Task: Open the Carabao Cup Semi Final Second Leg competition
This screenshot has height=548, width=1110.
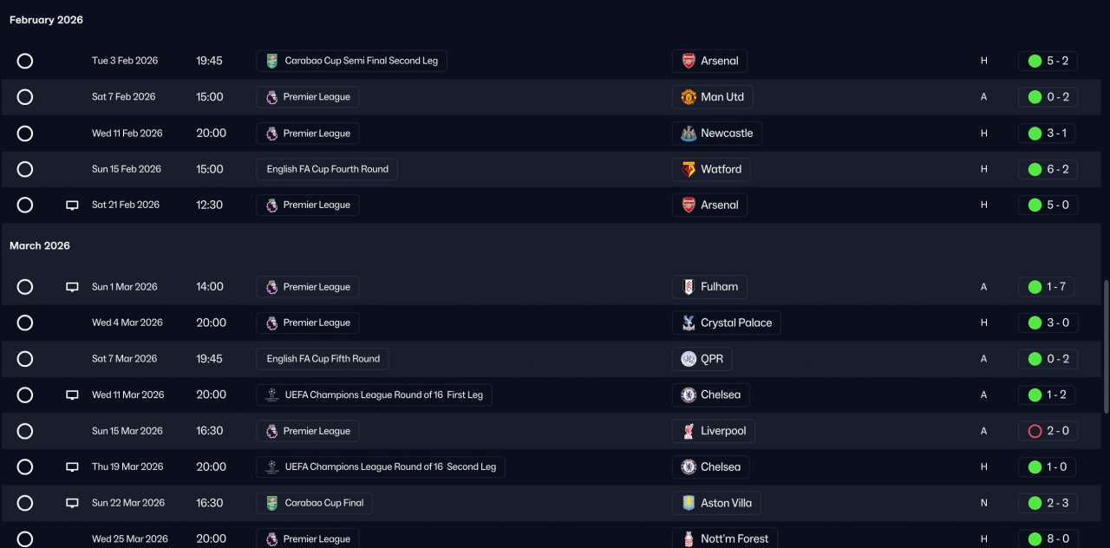Action: (352, 61)
